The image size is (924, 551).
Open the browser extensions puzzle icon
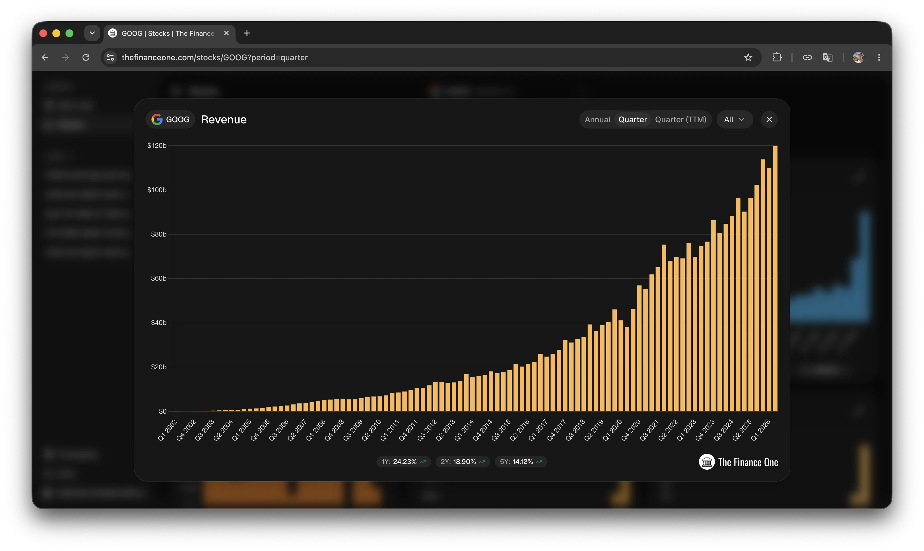(777, 57)
